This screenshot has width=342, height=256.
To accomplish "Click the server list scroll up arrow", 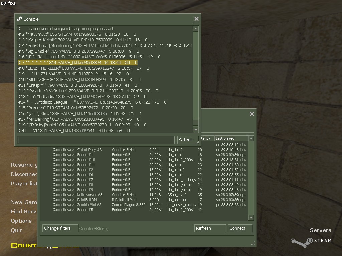I will [x=251, y=138].
